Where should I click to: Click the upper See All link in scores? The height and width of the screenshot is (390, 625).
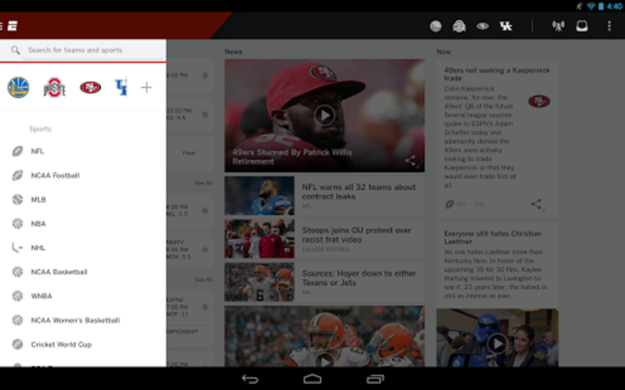point(203,183)
